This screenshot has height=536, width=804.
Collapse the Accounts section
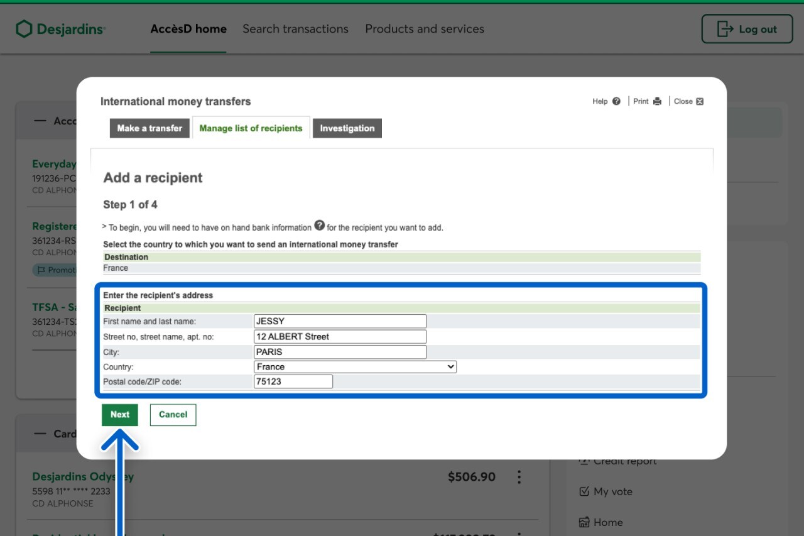pos(40,121)
